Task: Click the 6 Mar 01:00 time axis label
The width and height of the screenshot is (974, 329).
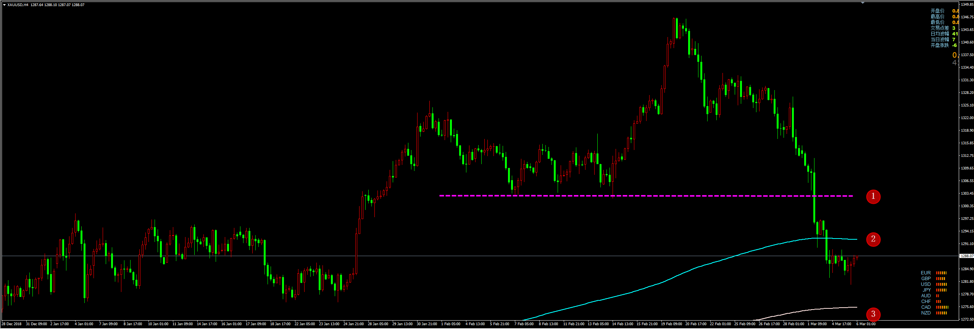Action: pyautogui.click(x=866, y=324)
